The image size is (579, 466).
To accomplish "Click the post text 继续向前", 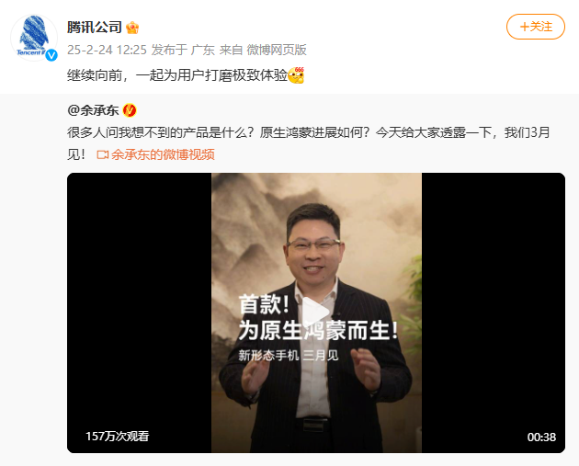I will point(95,75).
